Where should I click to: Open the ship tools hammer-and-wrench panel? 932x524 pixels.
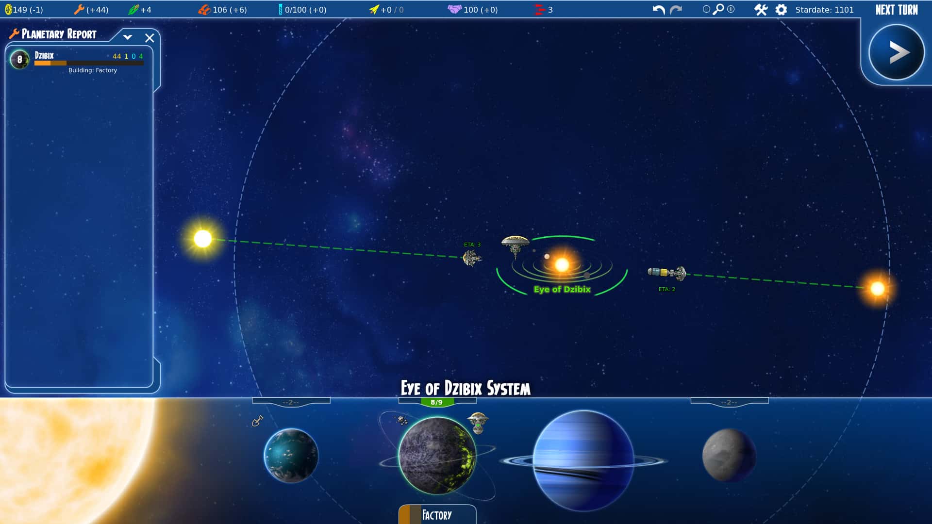point(761,9)
